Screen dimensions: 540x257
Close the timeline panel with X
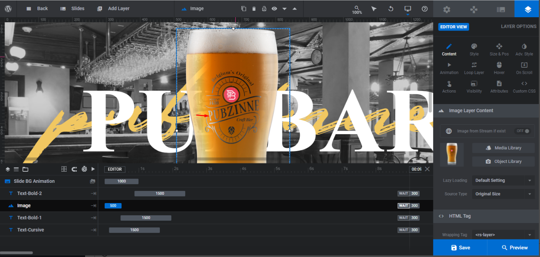(427, 169)
